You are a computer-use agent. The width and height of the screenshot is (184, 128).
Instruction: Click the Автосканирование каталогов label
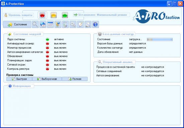pos(25,52)
